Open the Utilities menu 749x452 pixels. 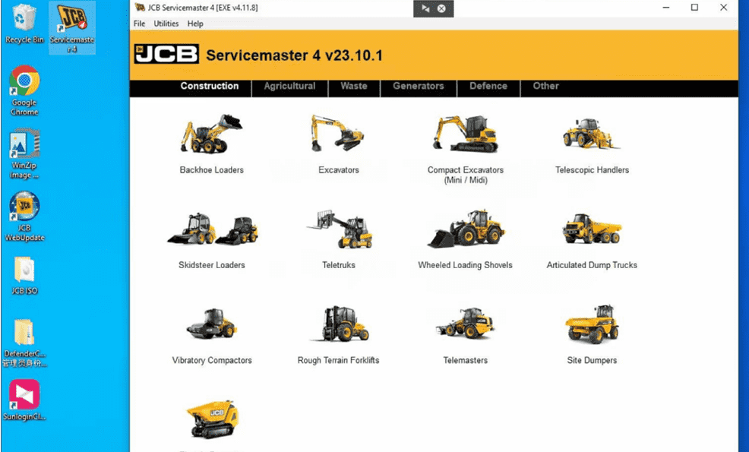click(x=166, y=24)
